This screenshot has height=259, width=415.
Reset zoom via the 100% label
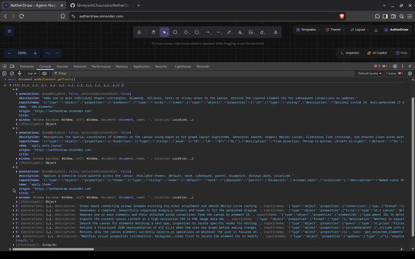click(22, 53)
